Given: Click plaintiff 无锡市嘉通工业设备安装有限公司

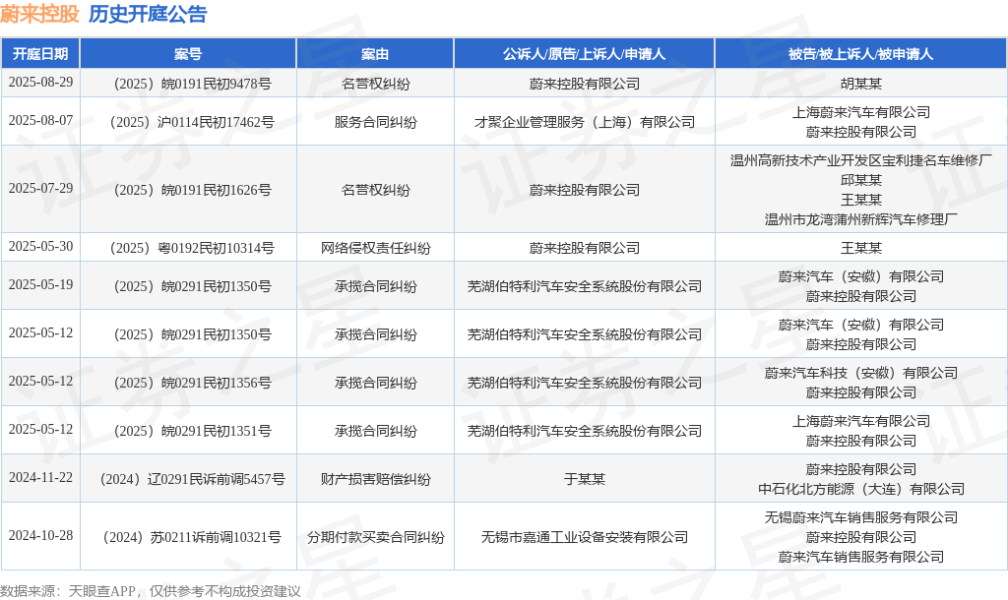Looking at the screenshot, I should (585, 537).
